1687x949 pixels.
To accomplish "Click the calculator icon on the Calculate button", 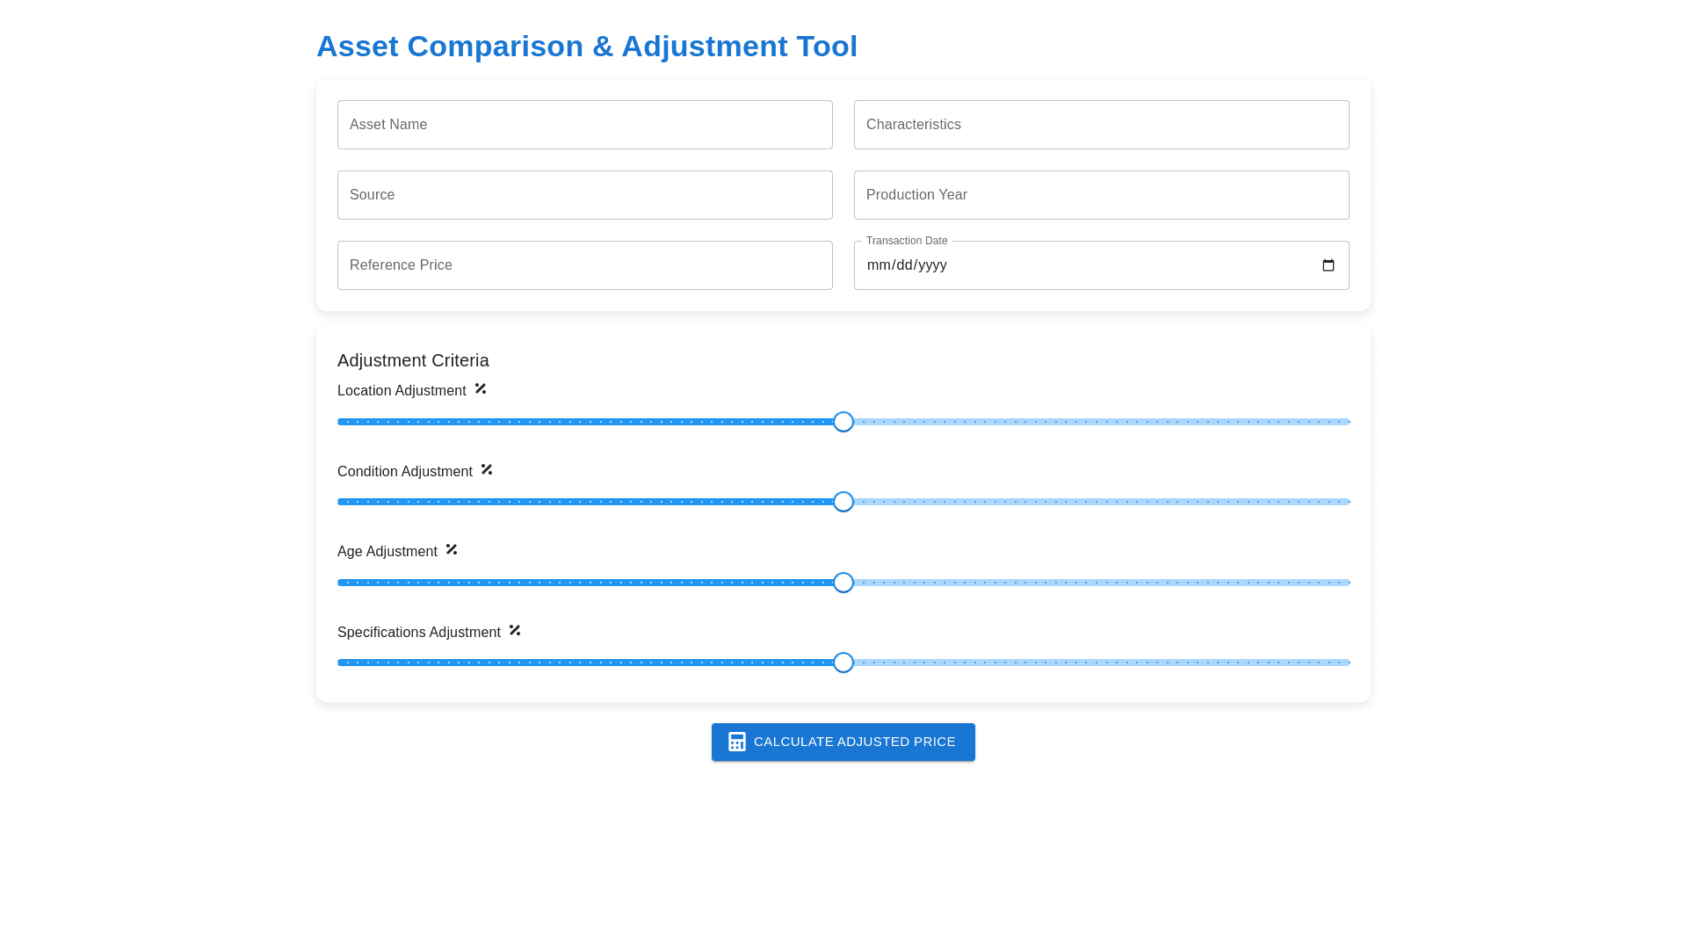I will pyautogui.click(x=736, y=742).
